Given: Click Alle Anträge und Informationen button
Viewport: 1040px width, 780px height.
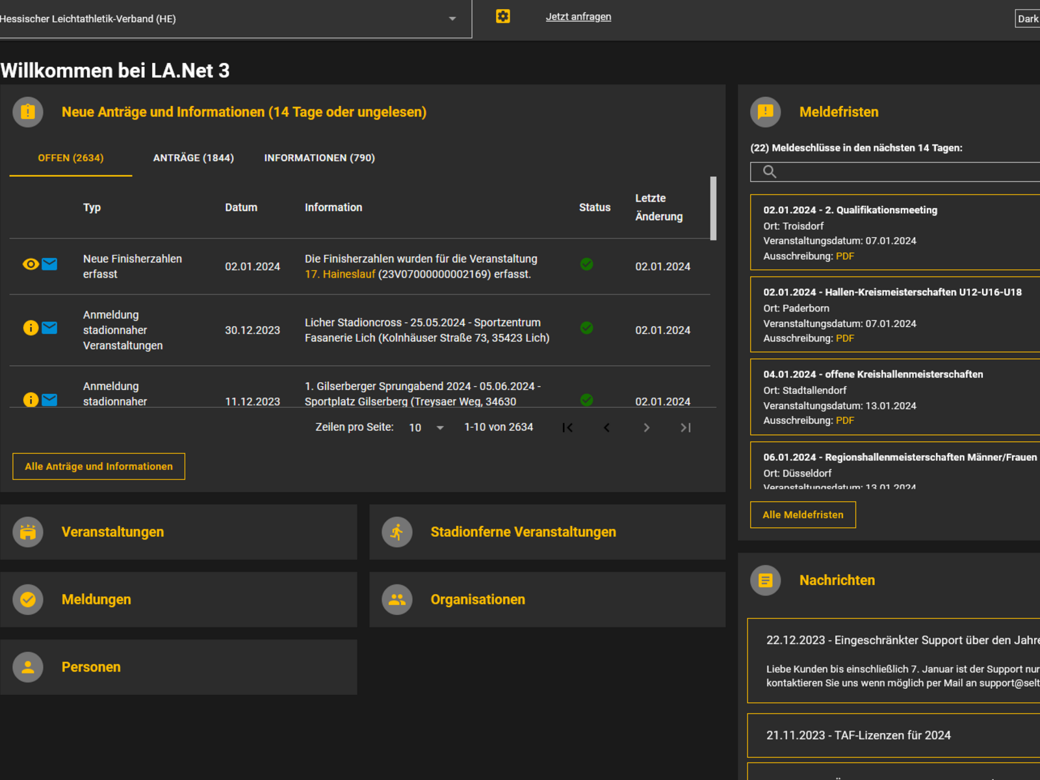Looking at the screenshot, I should pos(99,467).
